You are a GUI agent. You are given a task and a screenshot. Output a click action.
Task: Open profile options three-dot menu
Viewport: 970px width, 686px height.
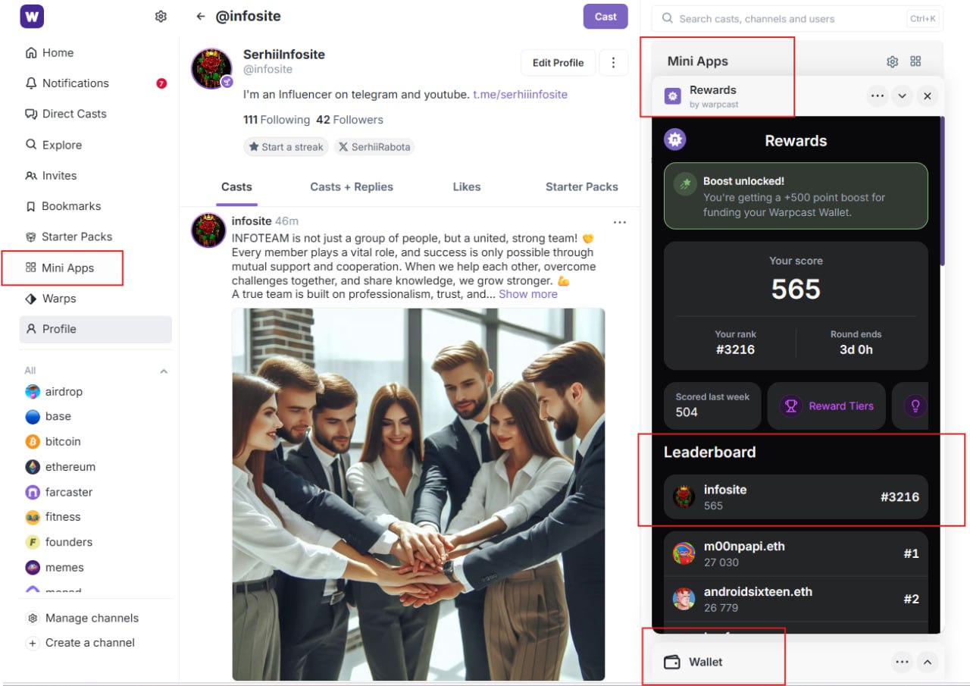[x=614, y=63]
